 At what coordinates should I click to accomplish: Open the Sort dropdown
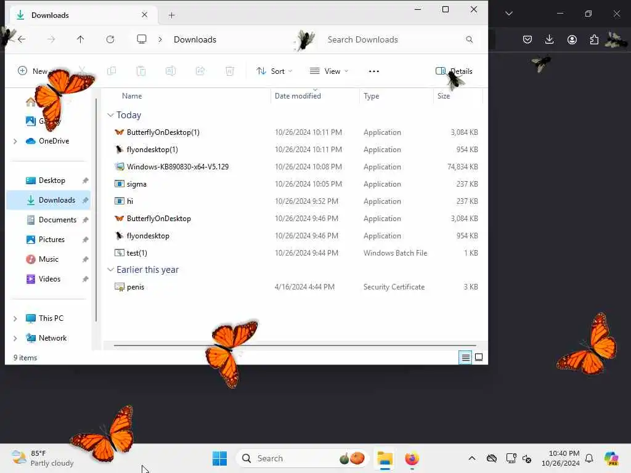[x=274, y=71]
